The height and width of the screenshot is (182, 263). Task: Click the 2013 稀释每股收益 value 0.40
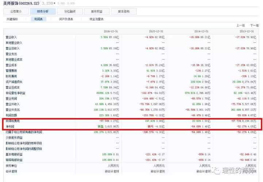click(x=253, y=160)
